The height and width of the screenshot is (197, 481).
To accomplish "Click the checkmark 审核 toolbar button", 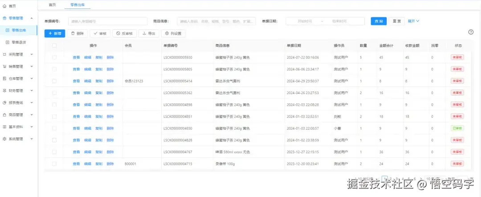I will coord(100,33).
